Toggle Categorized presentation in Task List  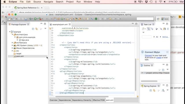pos(149,29)
